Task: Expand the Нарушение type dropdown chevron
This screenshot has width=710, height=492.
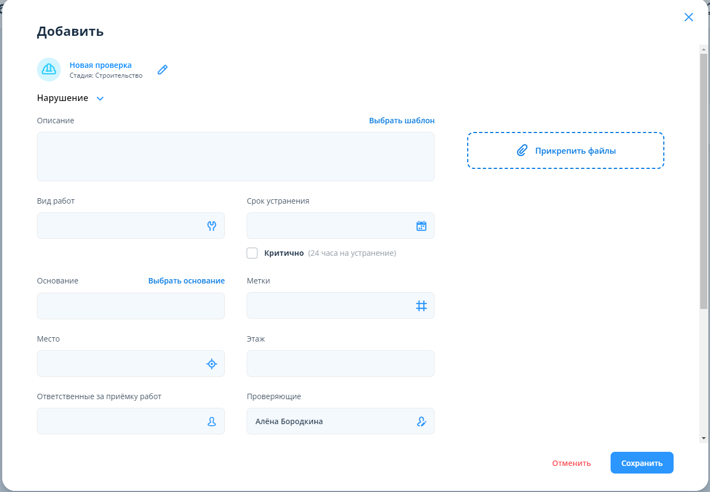Action: [x=100, y=99]
